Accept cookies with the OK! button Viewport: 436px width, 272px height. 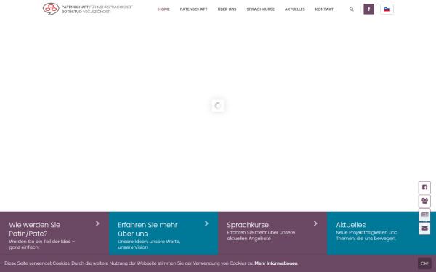(x=424, y=263)
